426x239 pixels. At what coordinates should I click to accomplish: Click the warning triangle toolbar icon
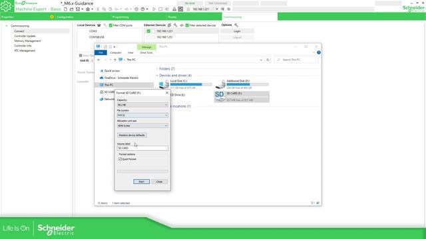[x=174, y=9]
